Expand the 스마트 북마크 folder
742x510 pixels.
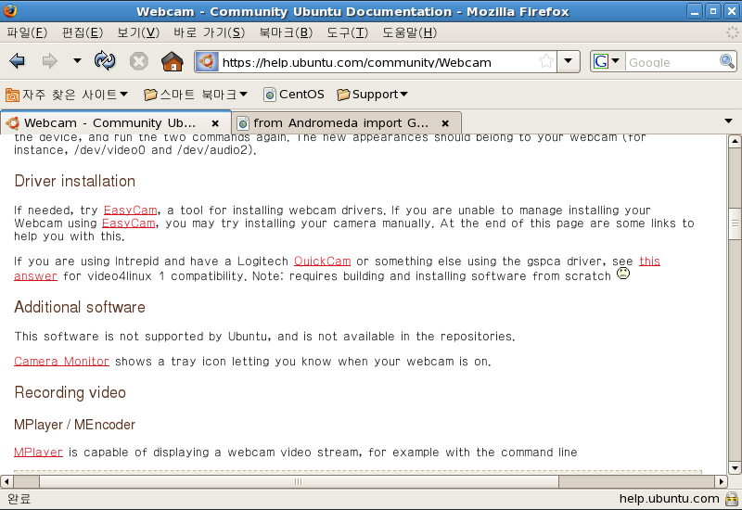tap(196, 95)
